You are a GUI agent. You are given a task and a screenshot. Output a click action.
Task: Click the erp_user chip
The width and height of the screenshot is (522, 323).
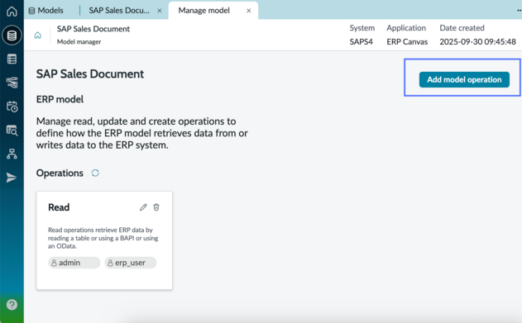(x=131, y=263)
